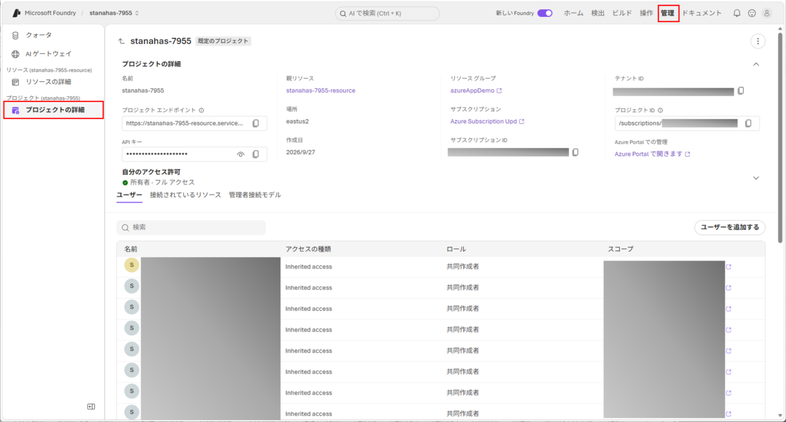Click 共同作成者 in the first user row

coord(463,267)
